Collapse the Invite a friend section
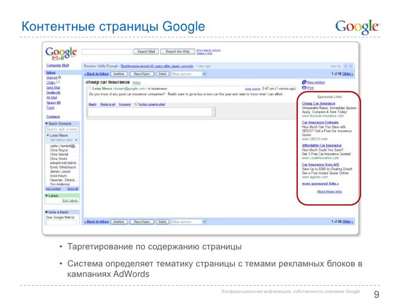400x300 pixels. tap(47, 212)
